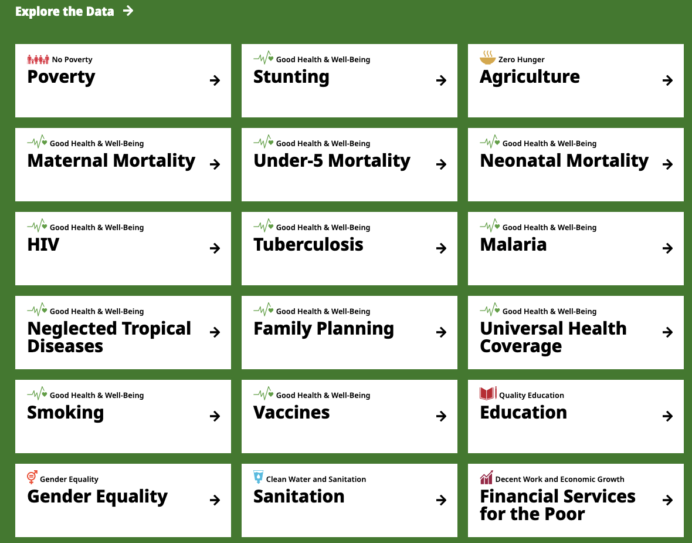Viewport: 692px width, 543px height.
Task: Click the arrow next to Explore the Data
Action: (128, 11)
